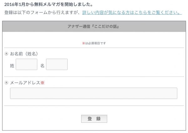Screen dimensions: 188x133
Task: Focus the 姓 surname input box
Action: point(27,64)
